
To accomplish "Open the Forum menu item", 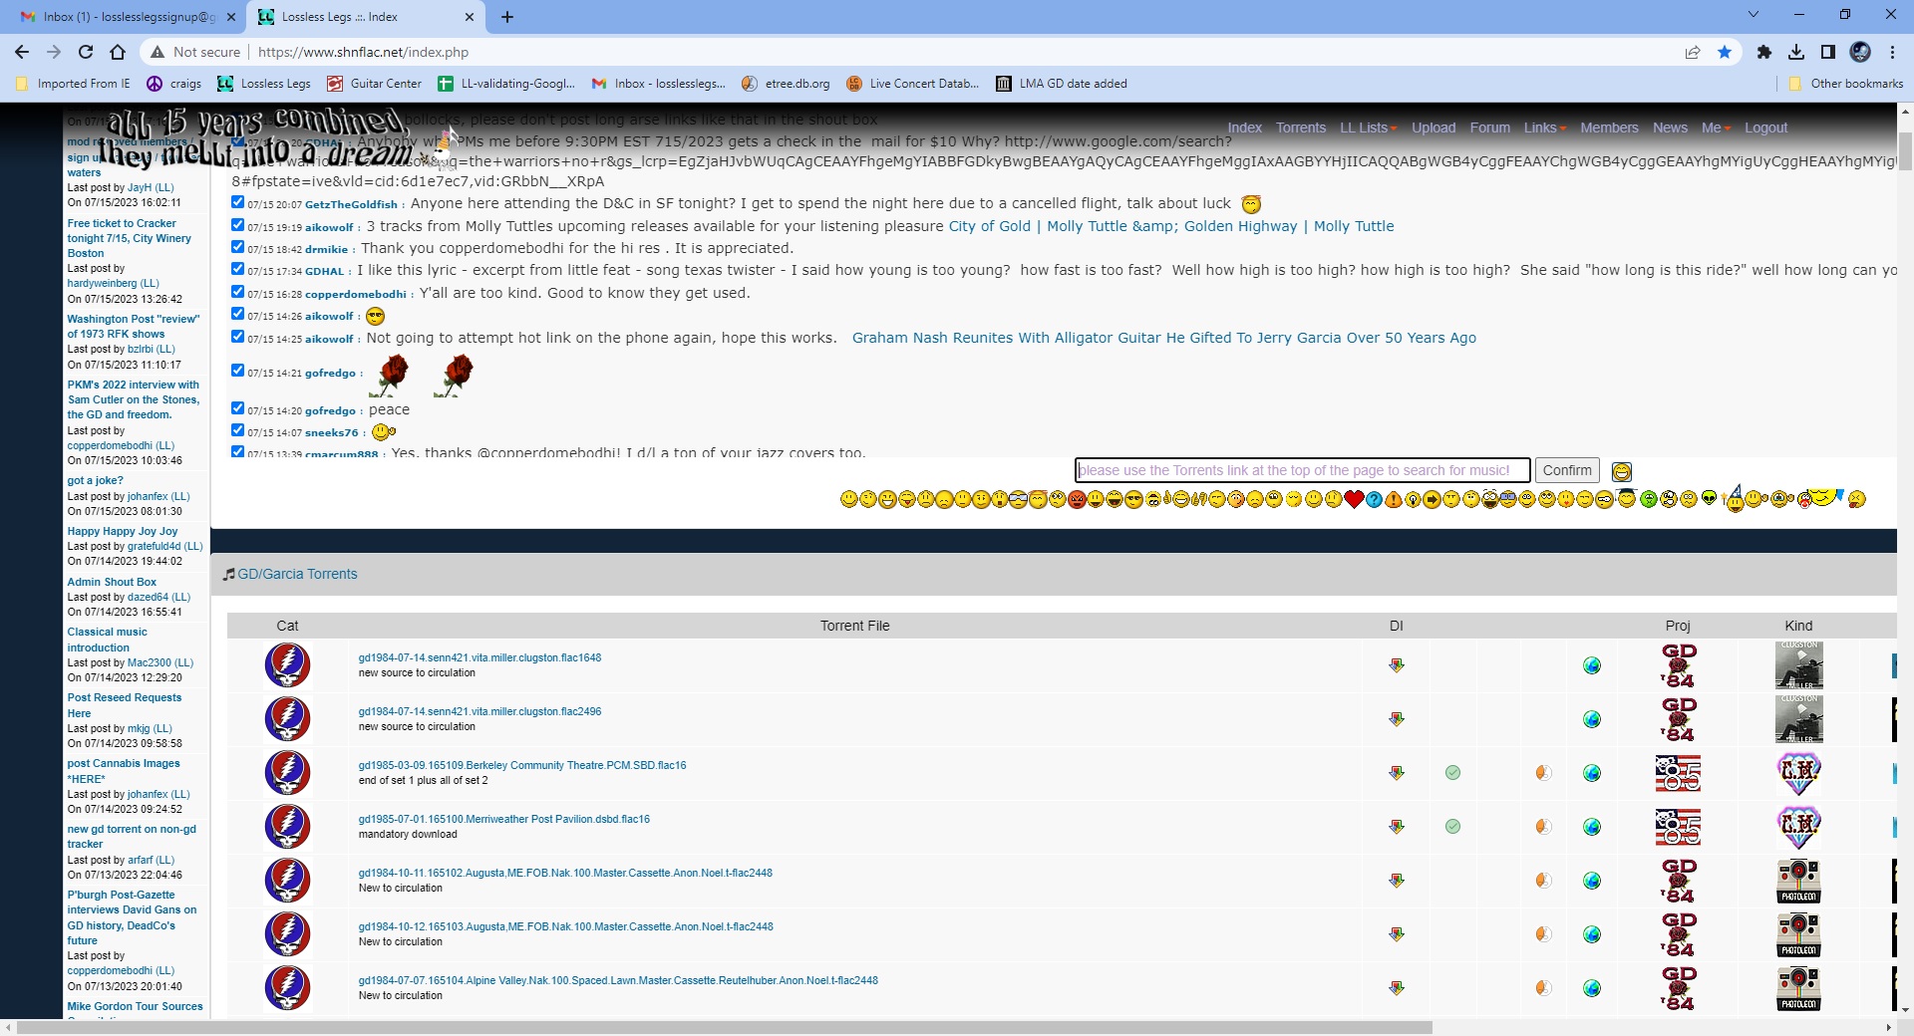I will (1489, 128).
